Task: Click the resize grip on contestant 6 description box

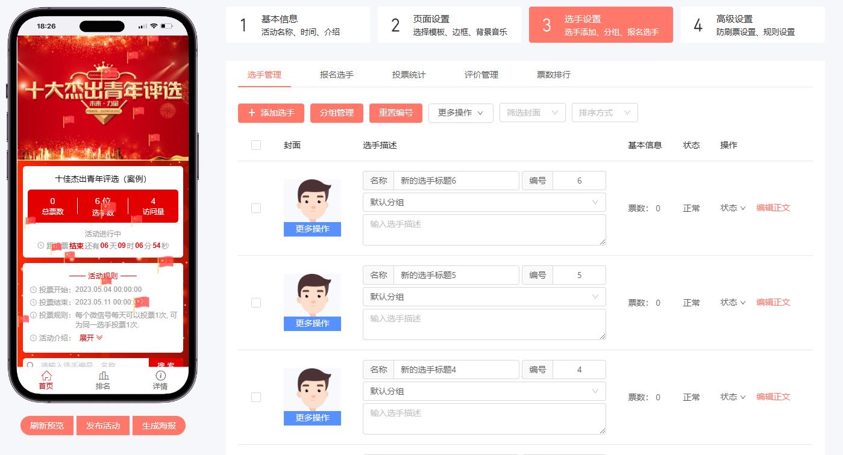Action: 603,242
